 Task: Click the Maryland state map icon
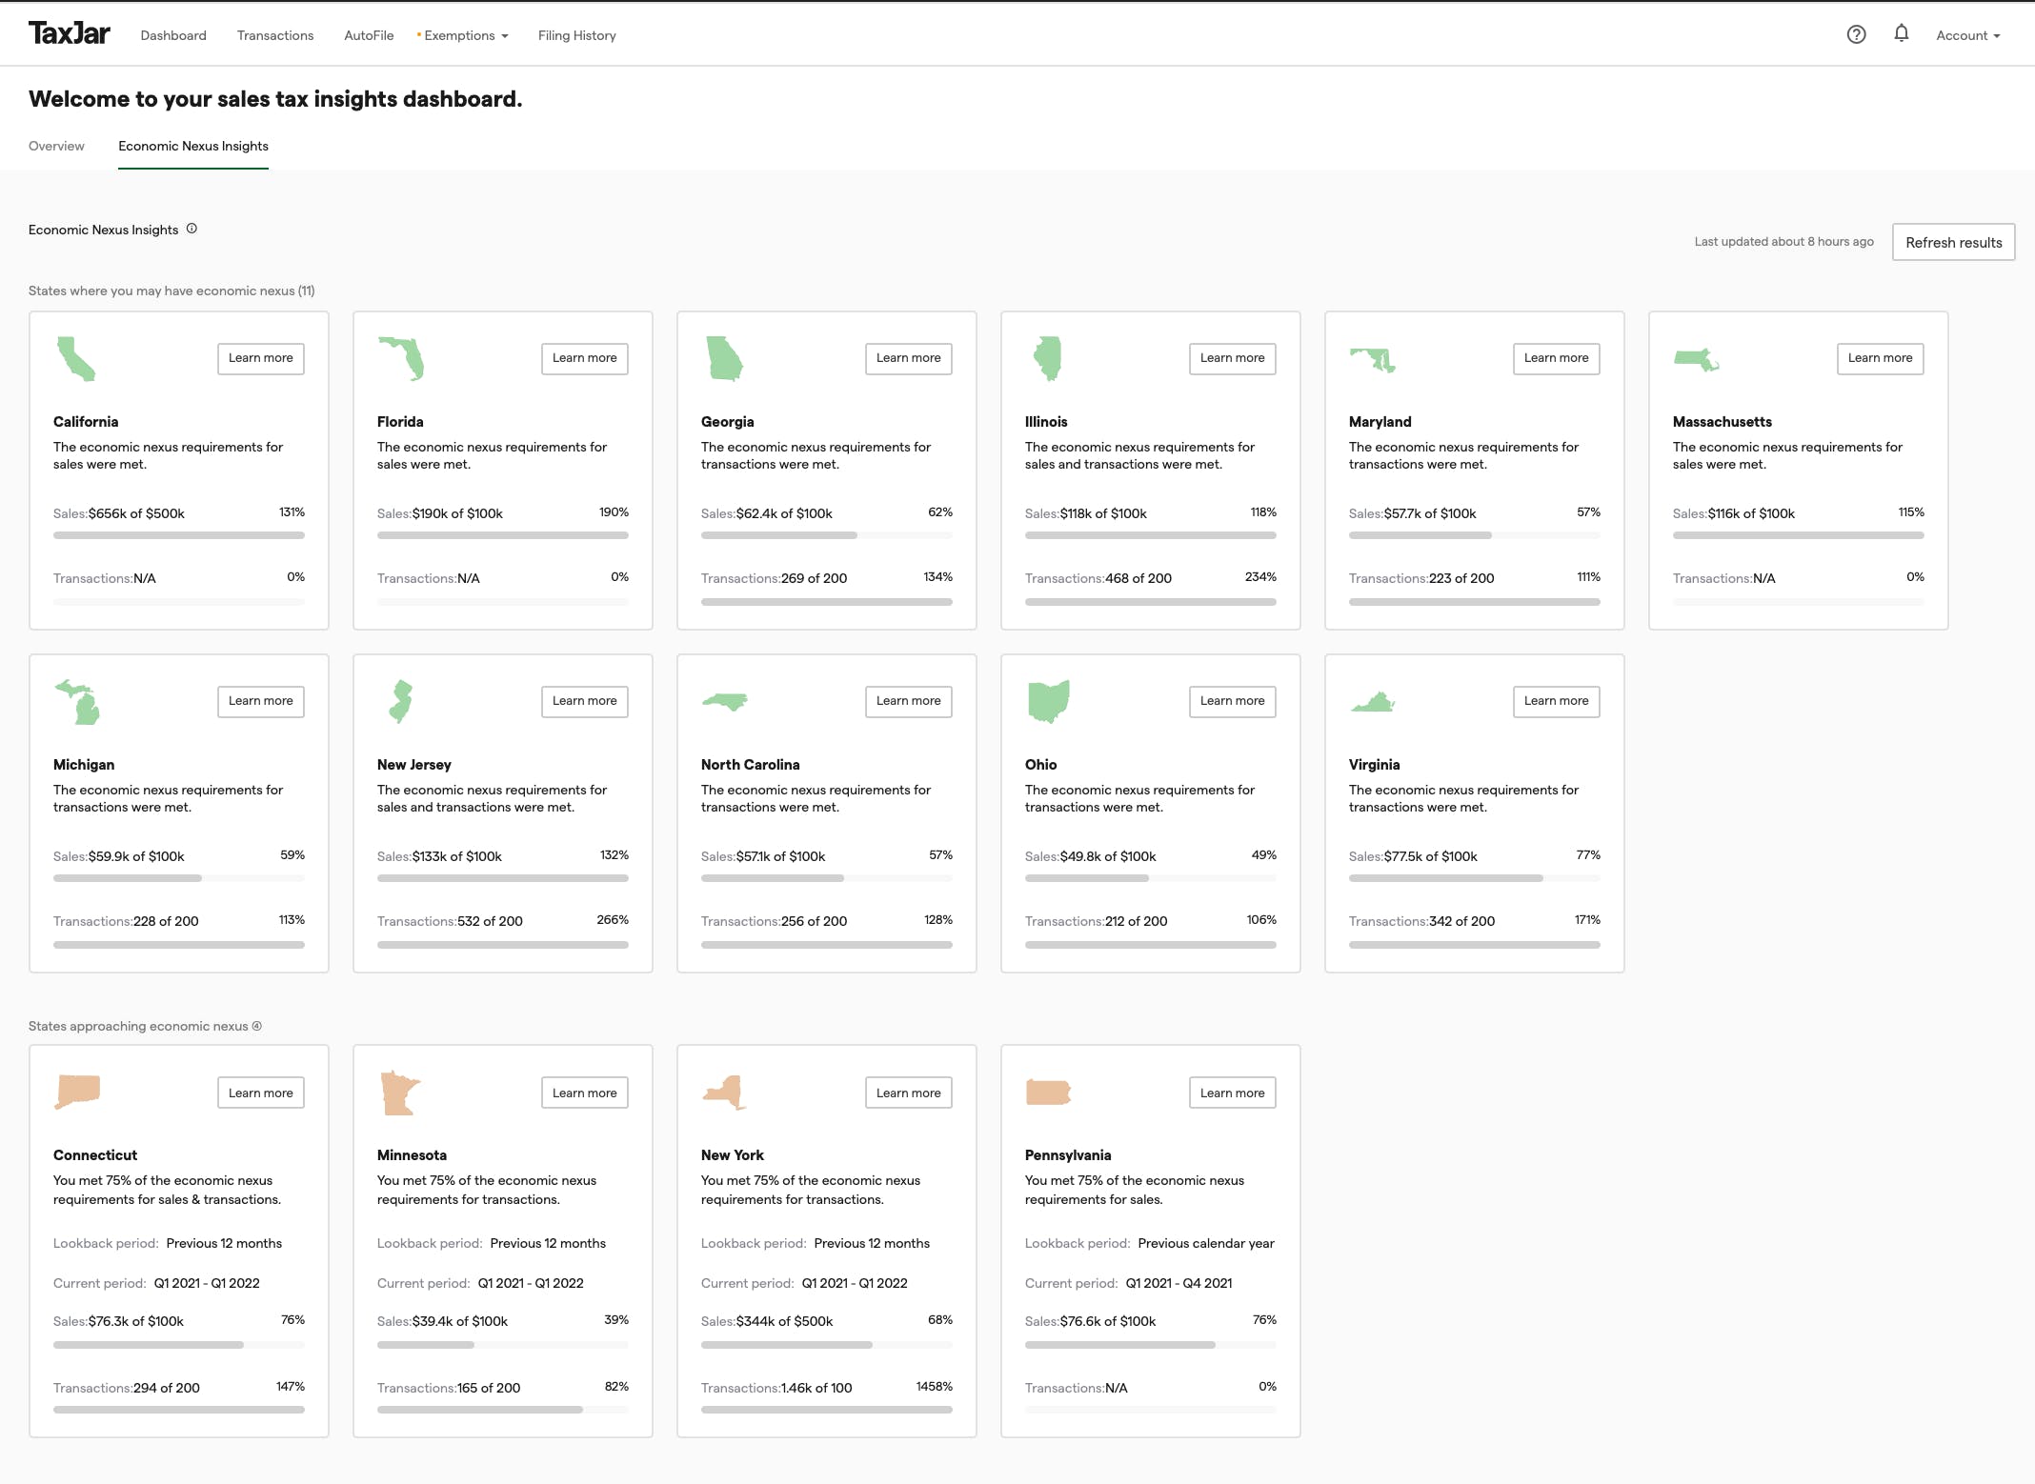coord(1373,360)
